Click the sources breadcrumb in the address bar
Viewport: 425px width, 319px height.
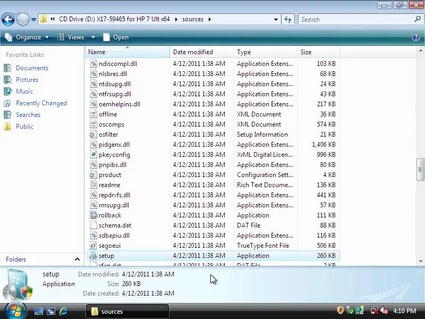193,19
